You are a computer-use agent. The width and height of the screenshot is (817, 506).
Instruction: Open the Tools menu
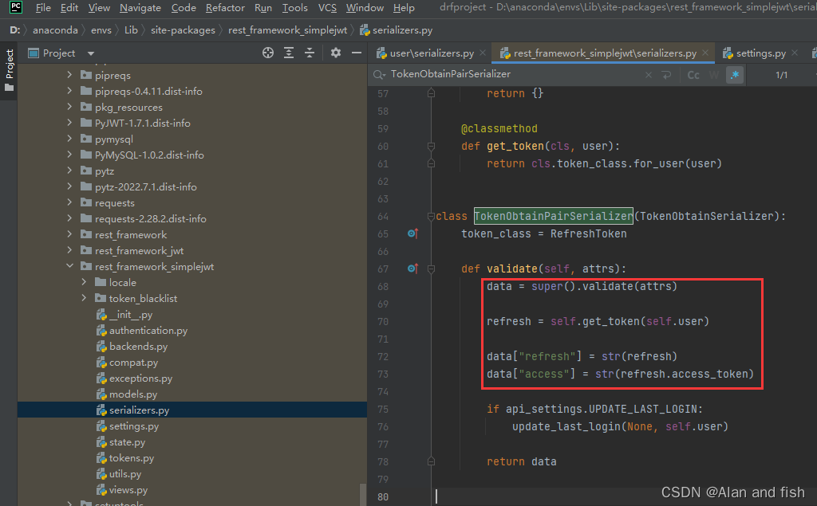pyautogui.click(x=295, y=8)
